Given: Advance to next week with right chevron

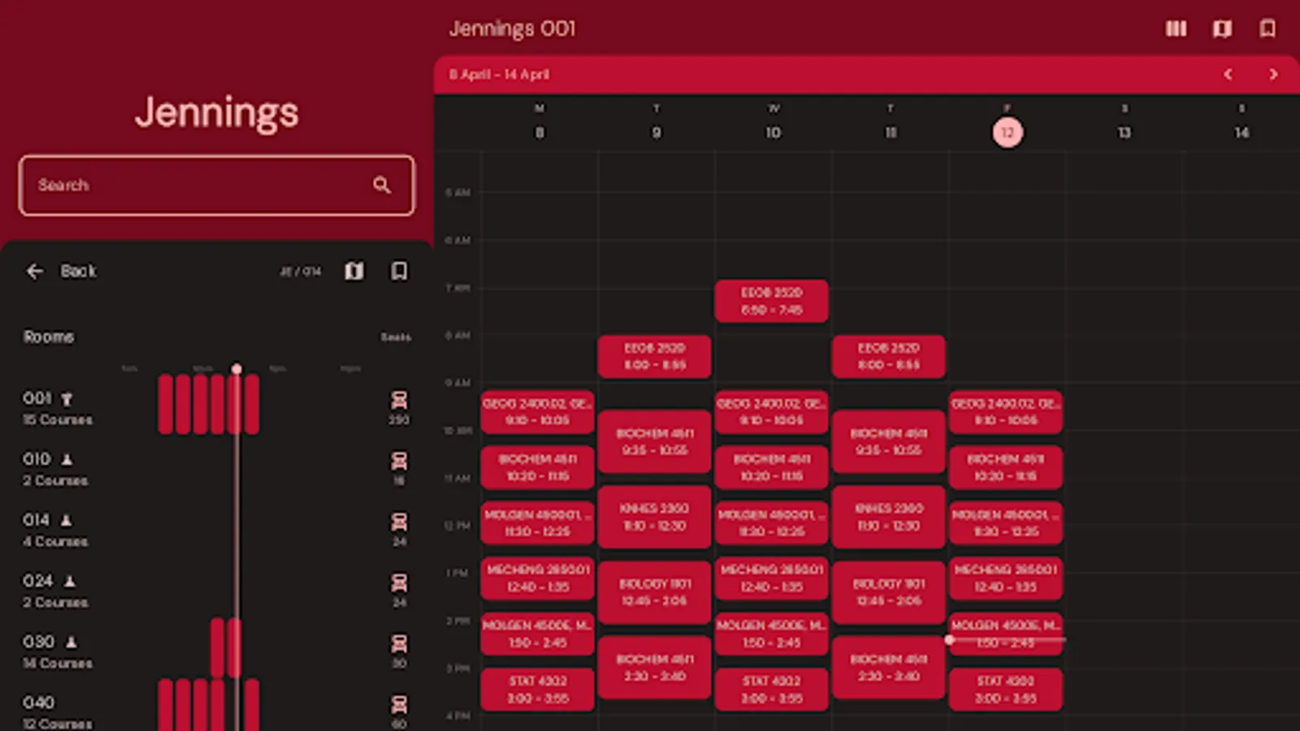Looking at the screenshot, I should pyautogui.click(x=1273, y=74).
